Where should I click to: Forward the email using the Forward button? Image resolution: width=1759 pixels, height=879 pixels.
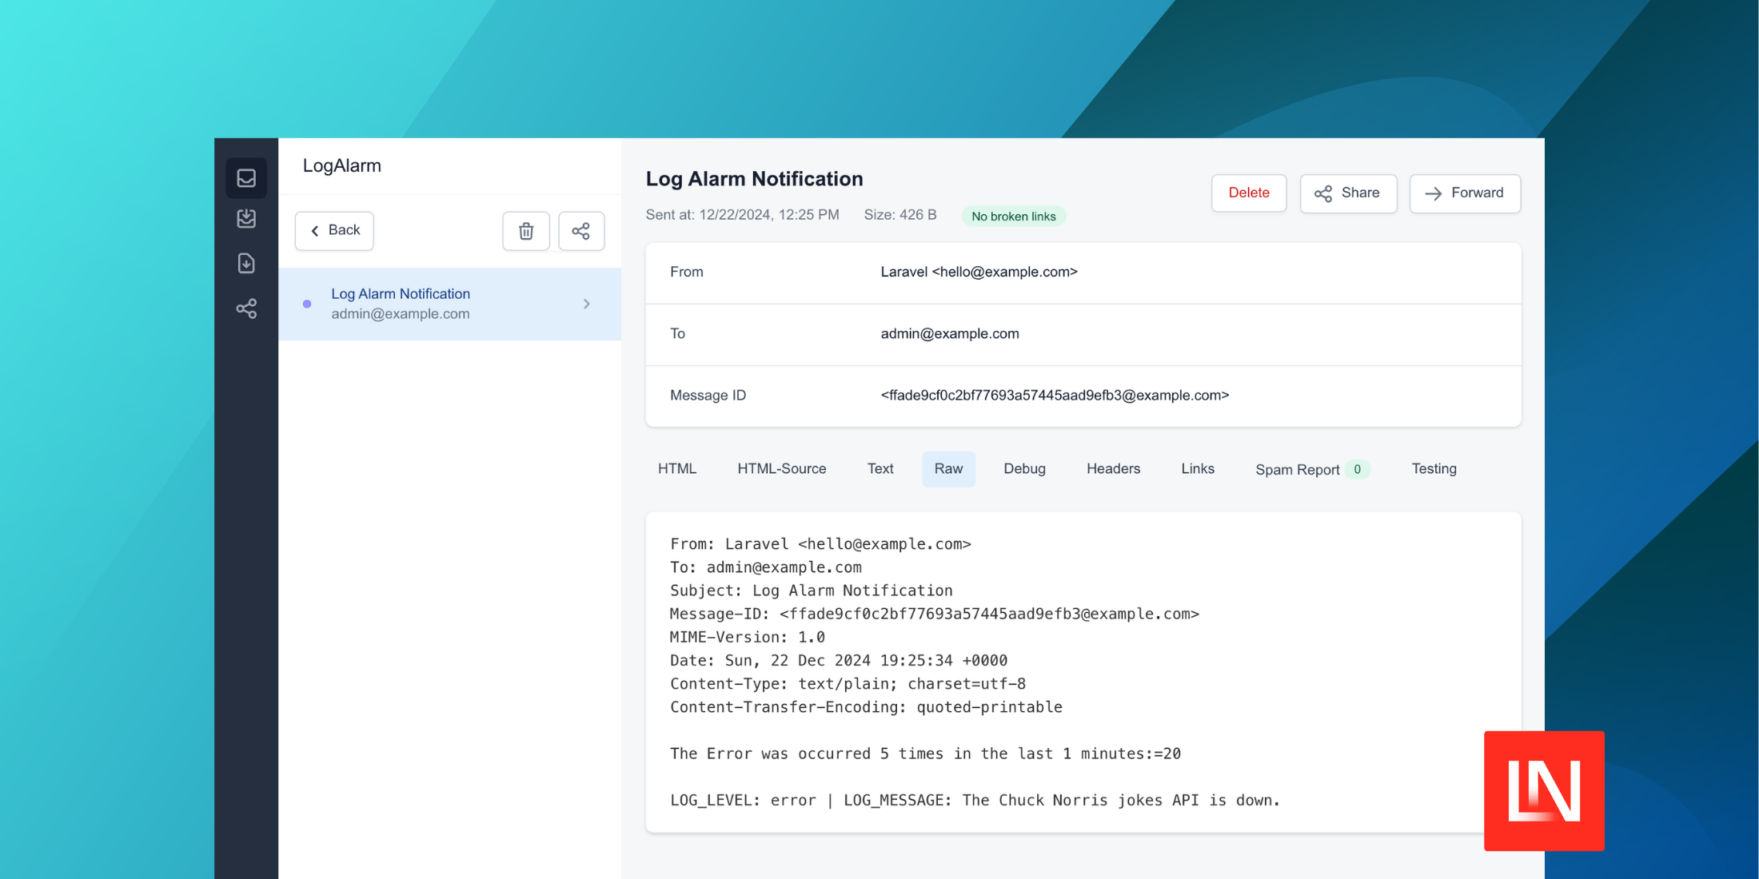click(1465, 193)
